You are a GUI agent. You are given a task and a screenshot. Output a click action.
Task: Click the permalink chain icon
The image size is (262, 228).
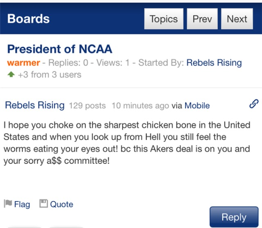tap(253, 105)
